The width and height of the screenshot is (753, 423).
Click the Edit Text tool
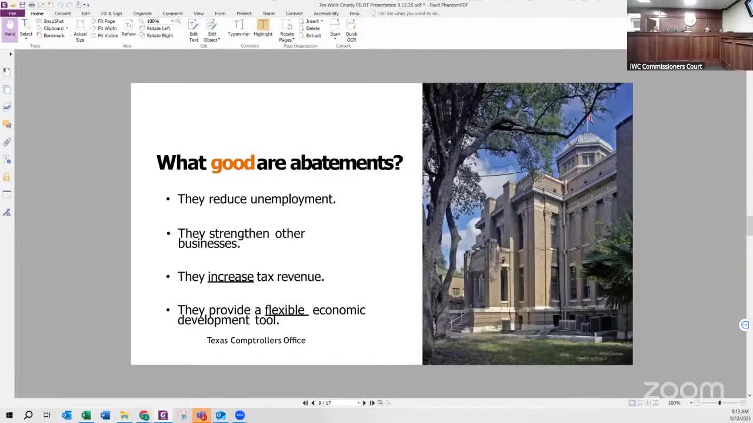point(194,29)
